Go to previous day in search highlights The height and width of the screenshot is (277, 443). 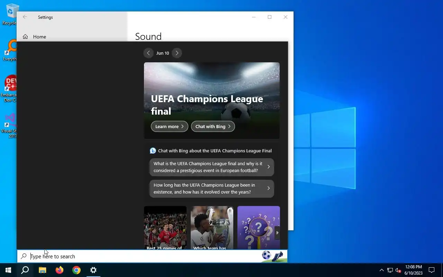[148, 53]
